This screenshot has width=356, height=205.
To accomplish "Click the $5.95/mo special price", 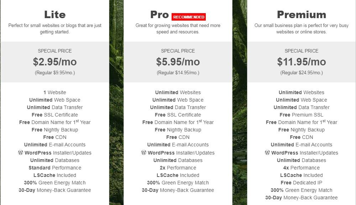I will pos(178,62).
